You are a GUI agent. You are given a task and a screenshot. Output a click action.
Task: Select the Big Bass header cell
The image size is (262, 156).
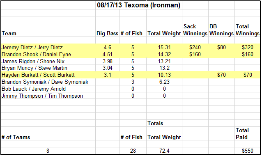(x=108, y=27)
